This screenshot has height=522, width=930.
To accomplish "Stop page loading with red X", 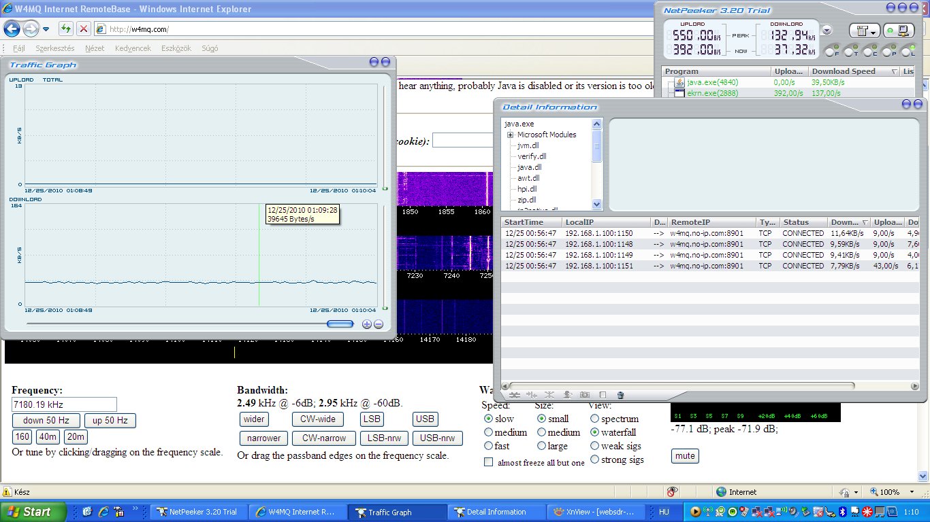I will [x=84, y=29].
